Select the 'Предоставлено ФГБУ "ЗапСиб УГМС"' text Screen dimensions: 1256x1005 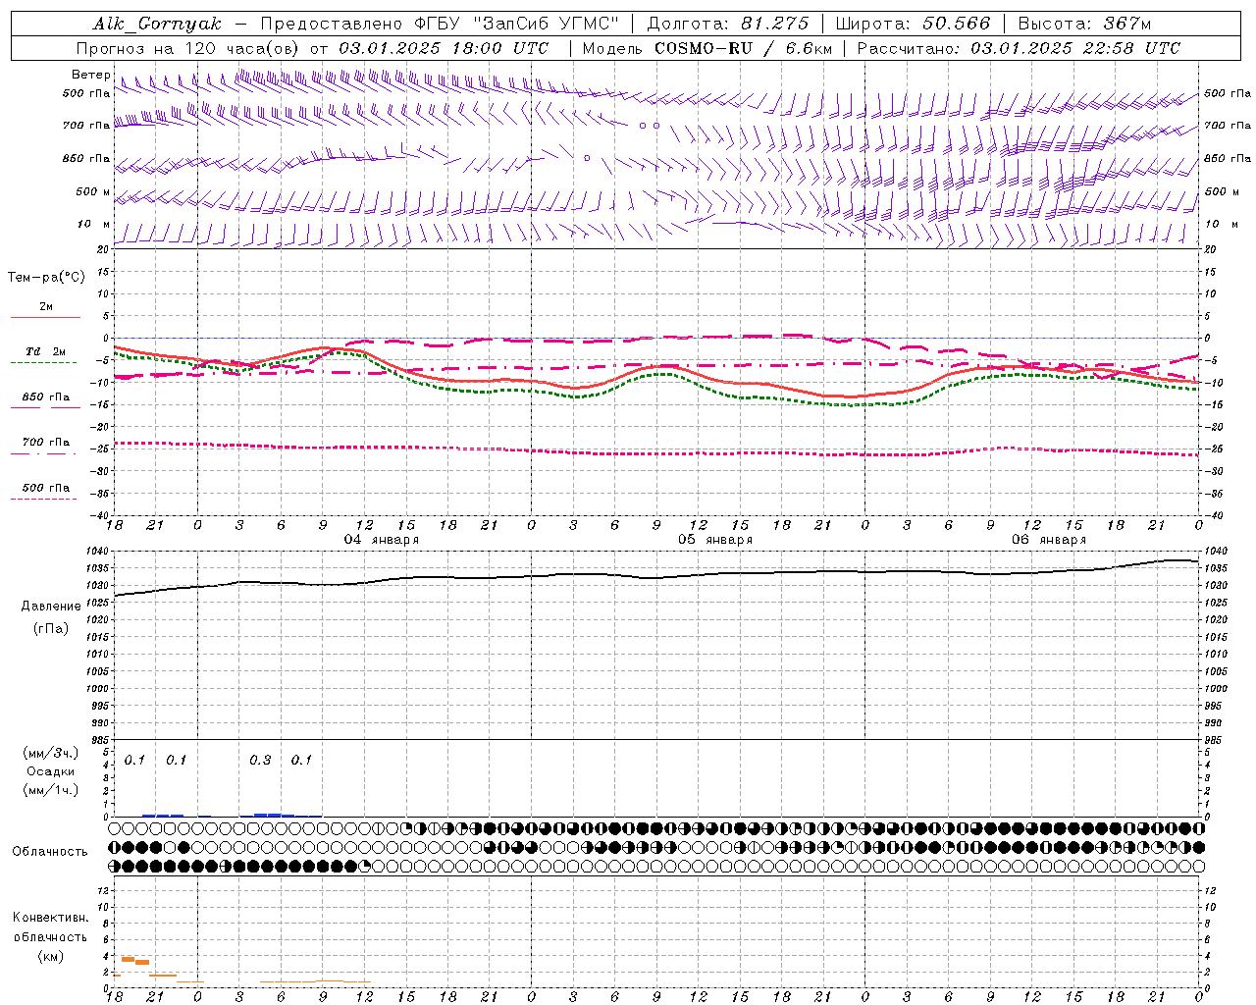(x=441, y=24)
